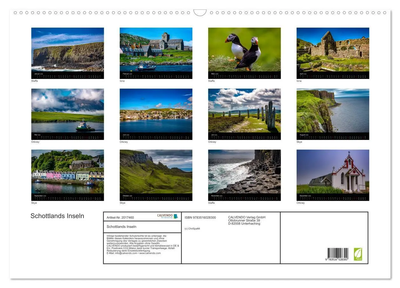Click 'E-Mail: info@calvendo.com' line
This screenshot has height=288, width=400.
click(134, 253)
